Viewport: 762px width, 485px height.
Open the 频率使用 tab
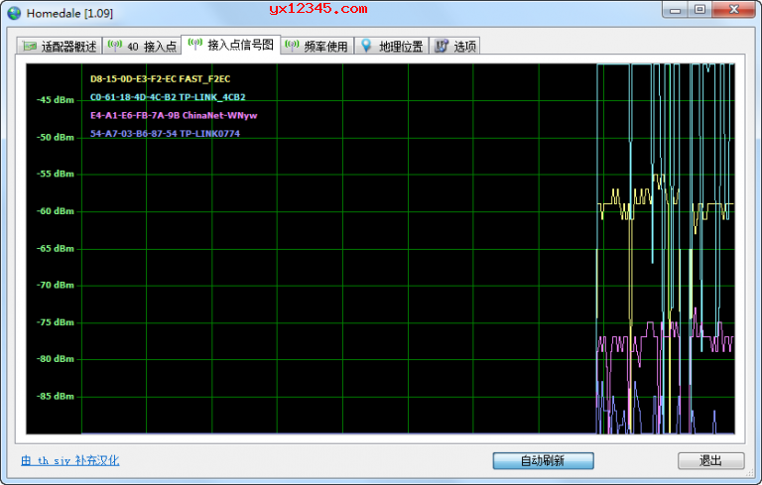pos(317,46)
